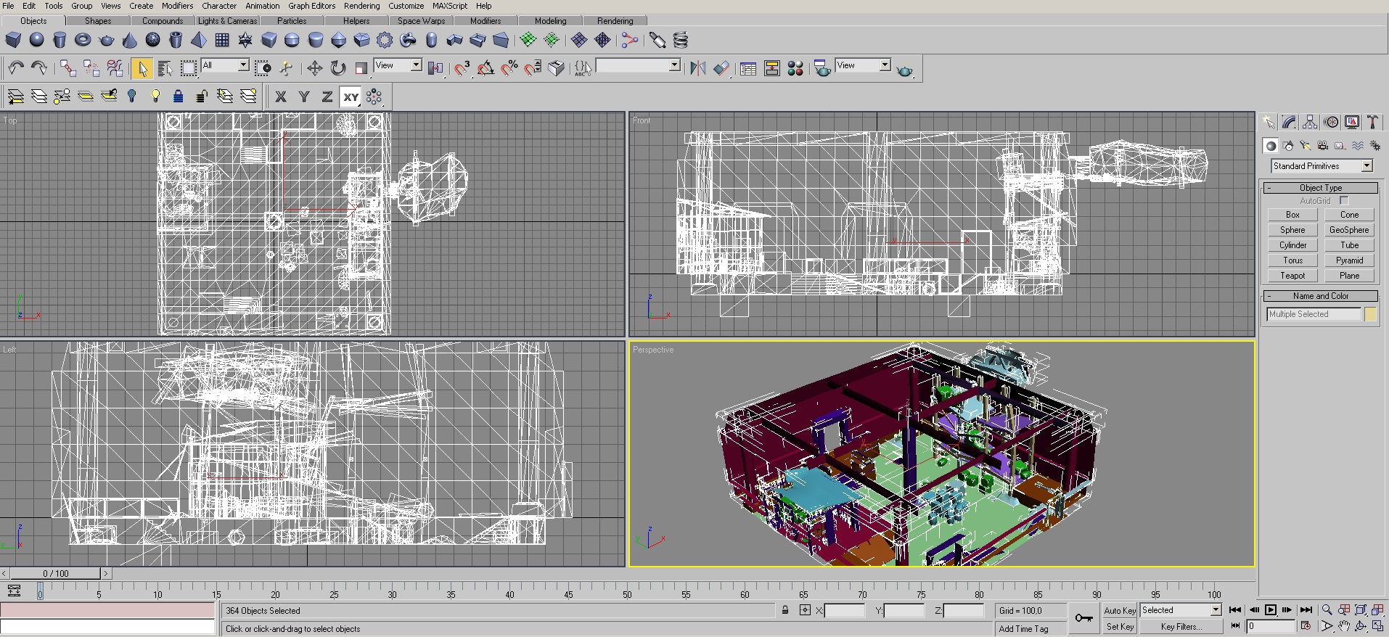The height and width of the screenshot is (637, 1389).
Task: Collapse the Object Type rollout
Action: pyautogui.click(x=1320, y=188)
